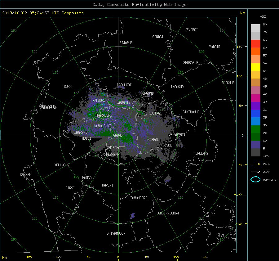
Task: Click the yellow 54 dBZ color swatch
Action: (255, 67)
